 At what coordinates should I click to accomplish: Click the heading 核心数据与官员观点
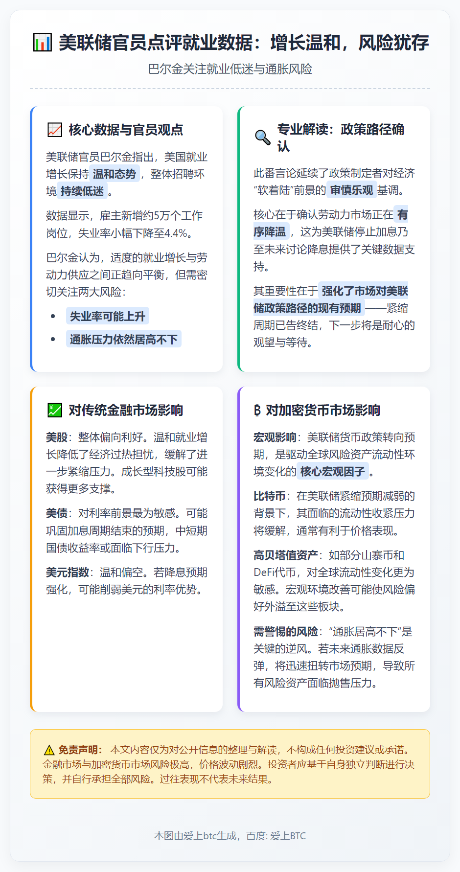point(126,130)
